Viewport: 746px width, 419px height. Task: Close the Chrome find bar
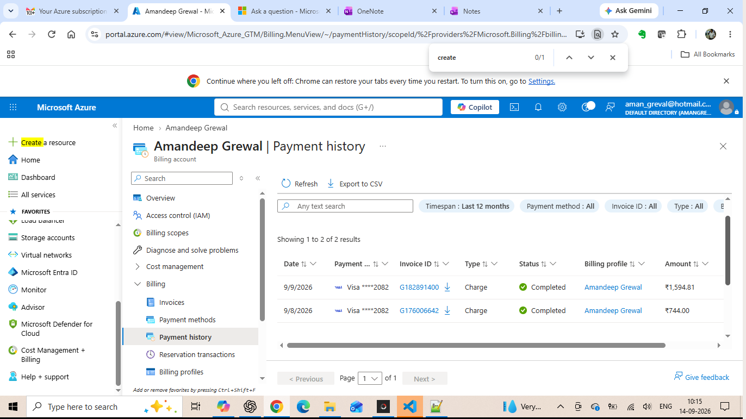pyautogui.click(x=613, y=58)
